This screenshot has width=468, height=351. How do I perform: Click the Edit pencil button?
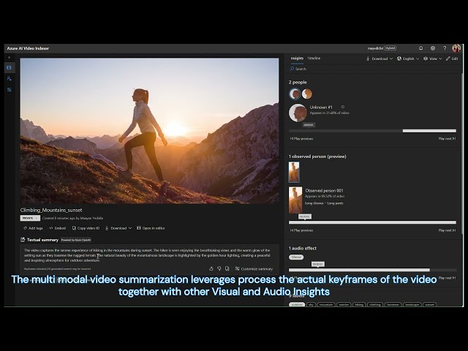pos(452,58)
